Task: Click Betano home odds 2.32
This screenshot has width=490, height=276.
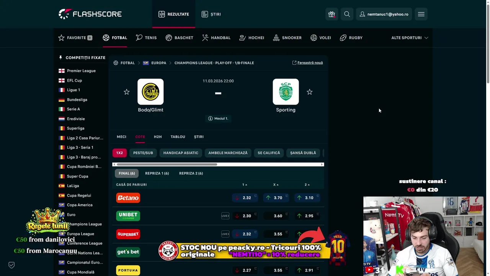Action: coord(245,198)
